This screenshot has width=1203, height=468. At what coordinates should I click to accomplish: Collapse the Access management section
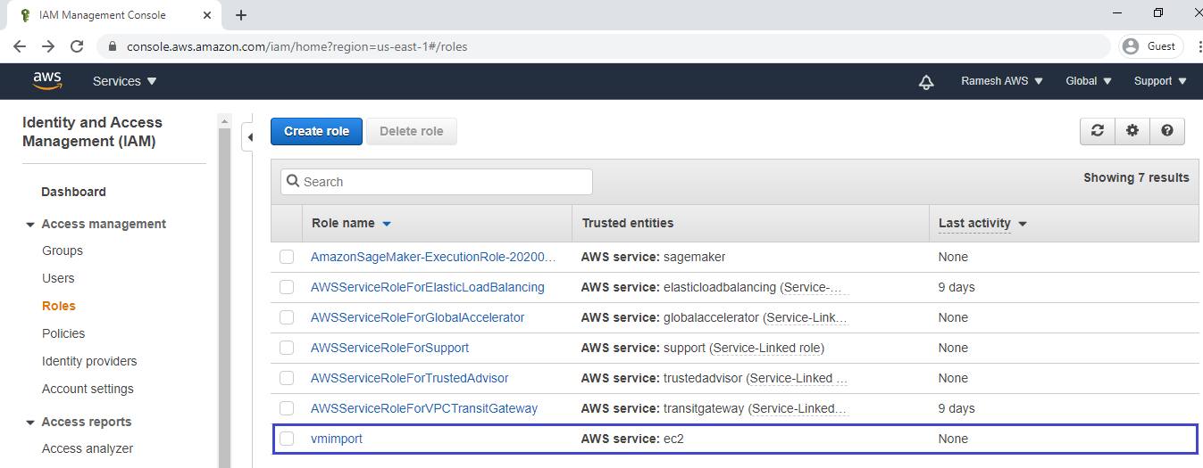click(x=30, y=225)
